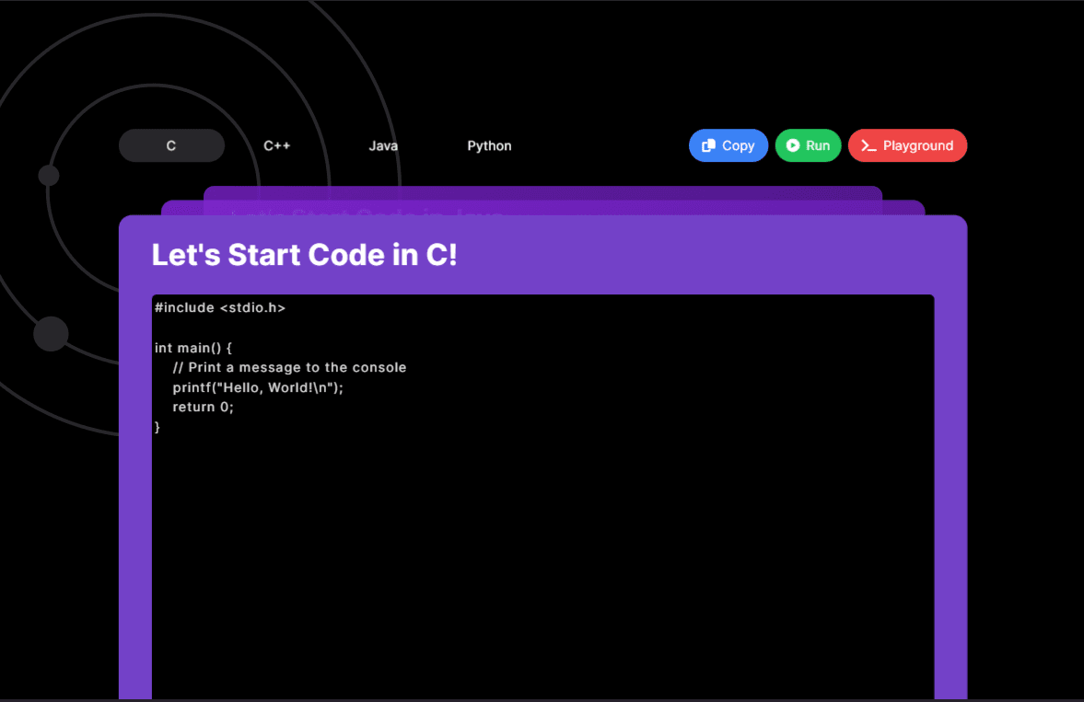Switch to the C++ tab
Screen dimensions: 1084x702
(276, 145)
